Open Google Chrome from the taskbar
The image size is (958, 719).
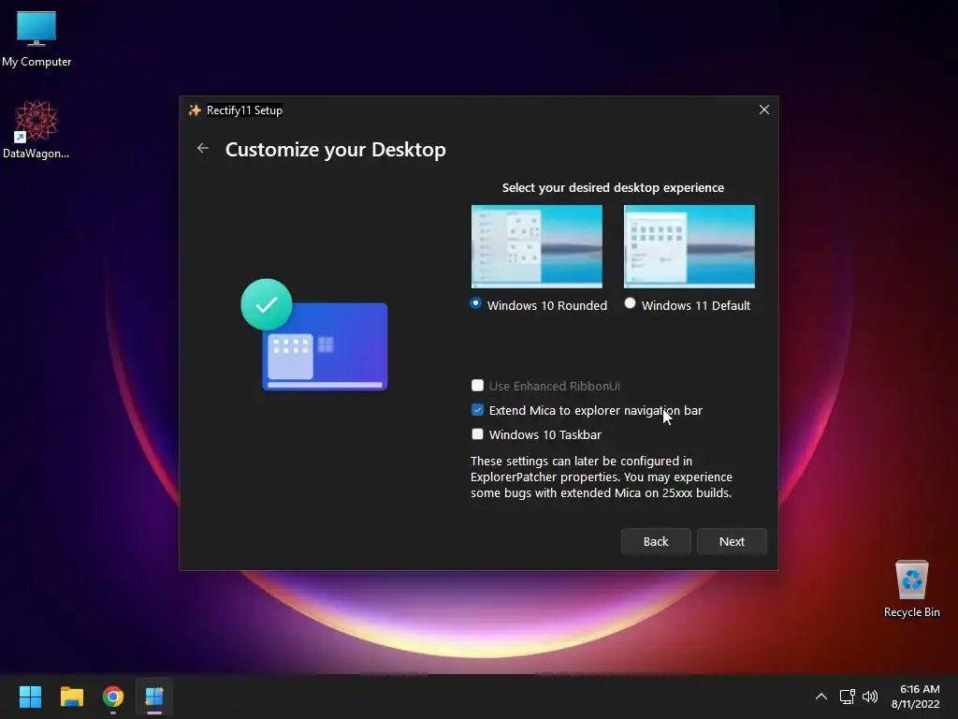pyautogui.click(x=113, y=697)
